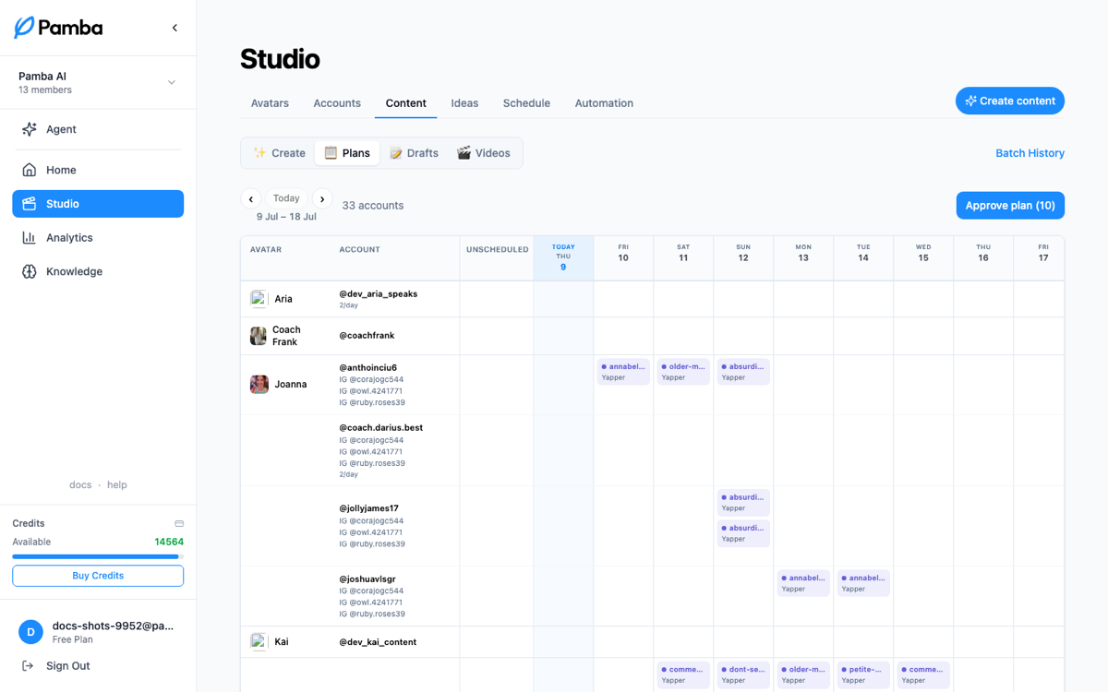The height and width of the screenshot is (692, 1108).
Task: Open the Automation tab
Action: coord(604,103)
